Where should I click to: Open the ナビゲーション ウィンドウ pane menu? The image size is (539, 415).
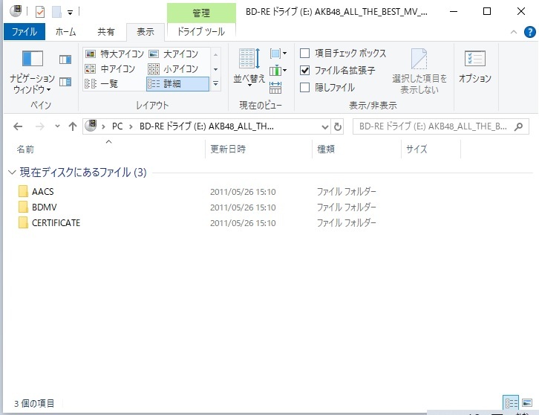pyautogui.click(x=33, y=71)
